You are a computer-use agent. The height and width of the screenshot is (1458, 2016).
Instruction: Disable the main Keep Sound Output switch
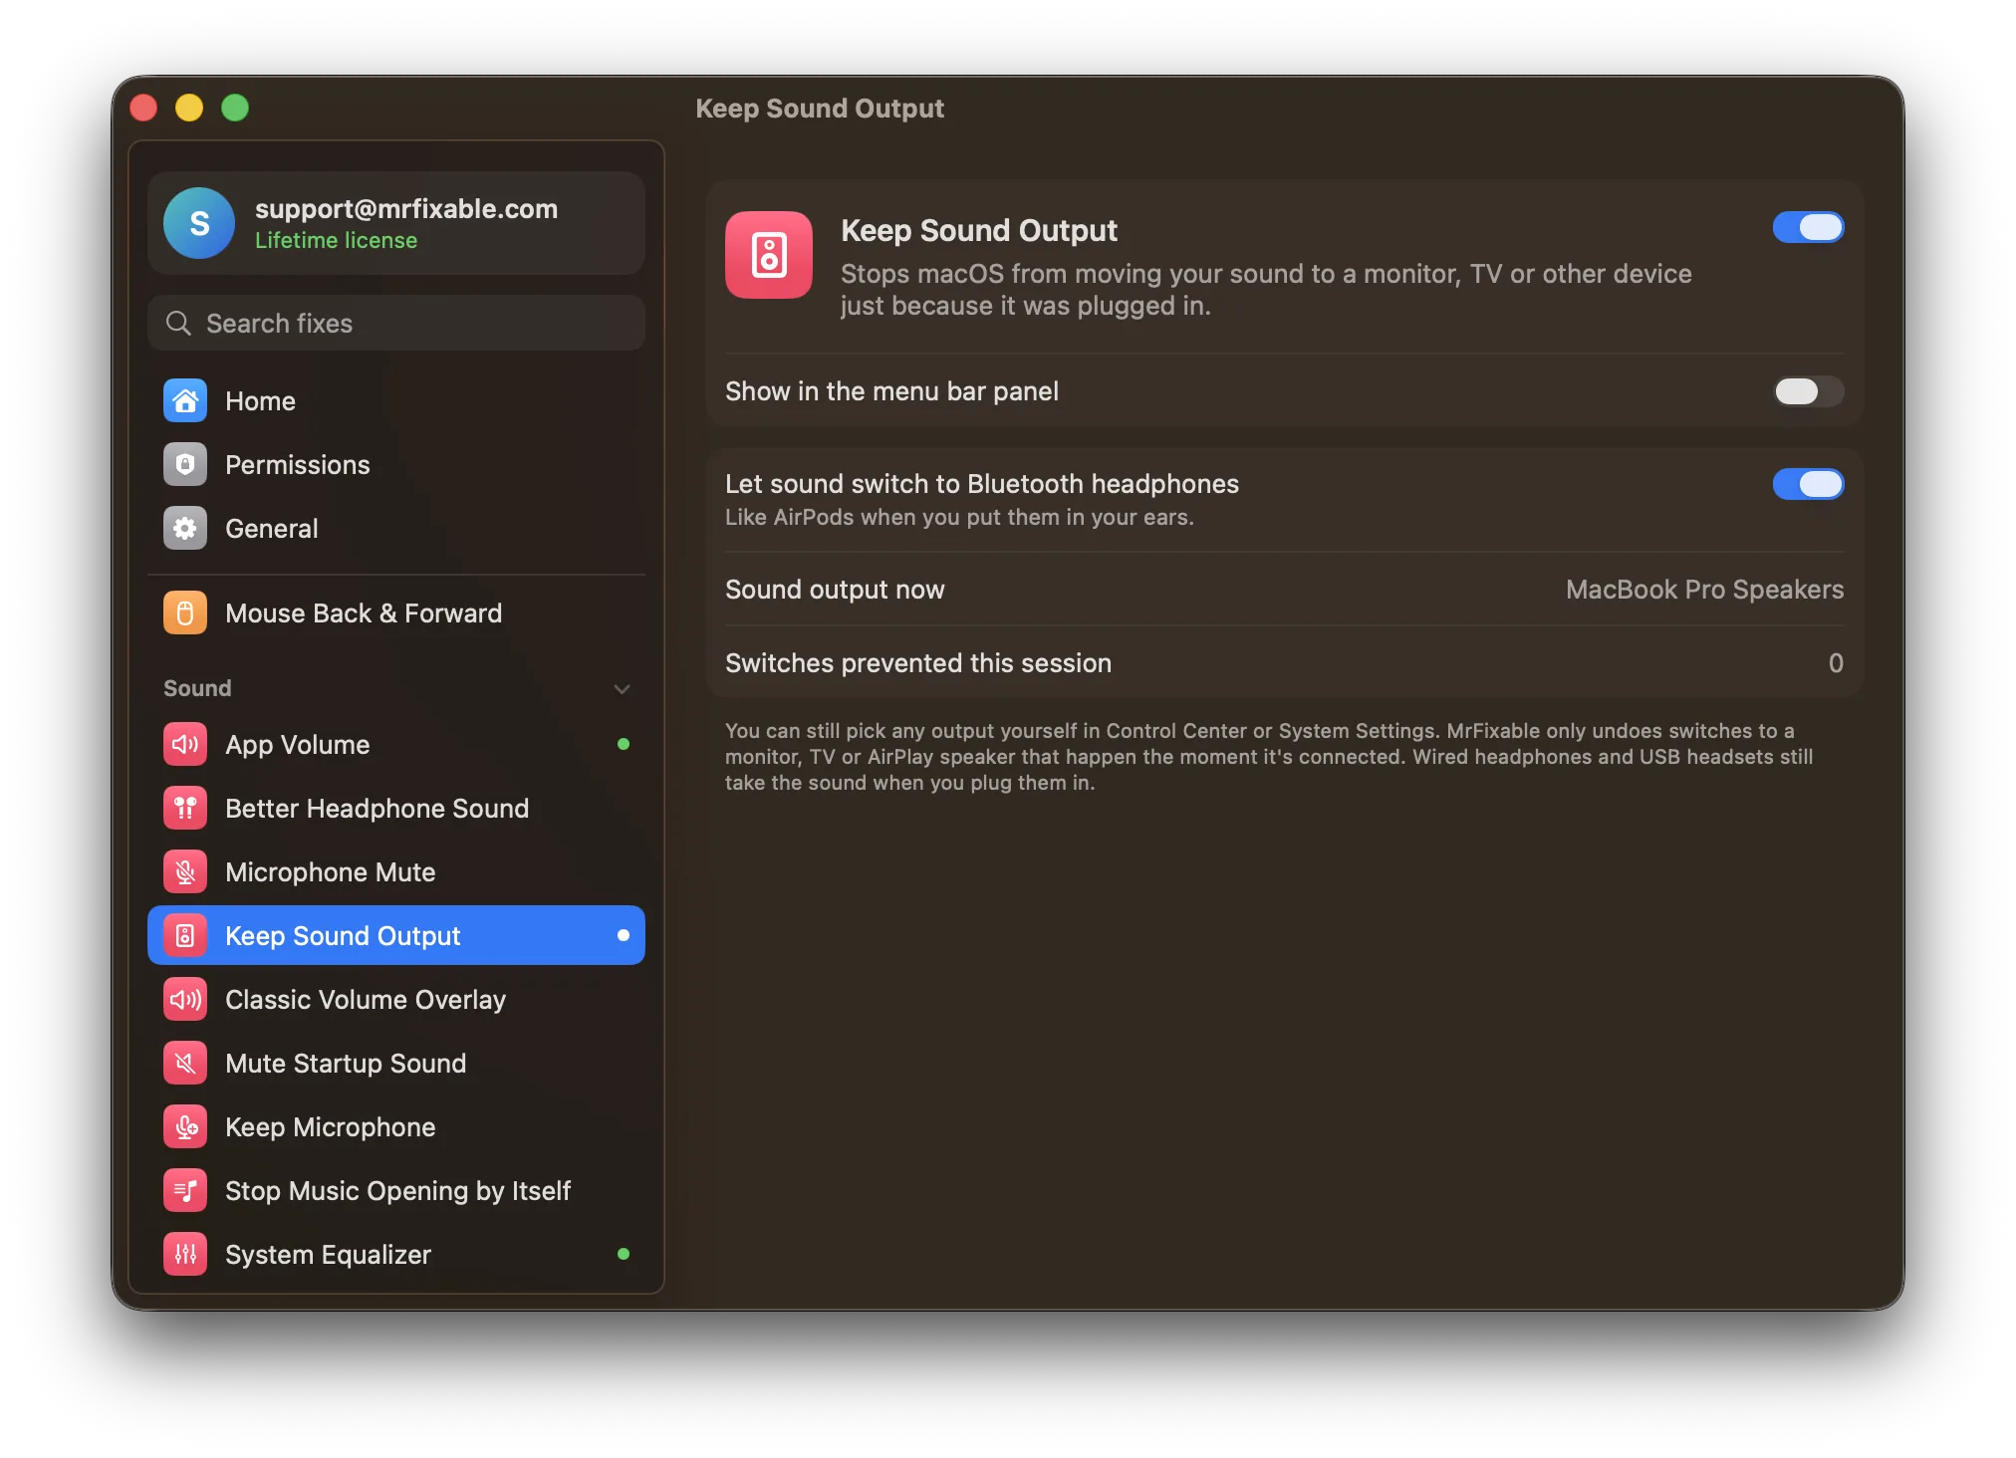point(1808,227)
